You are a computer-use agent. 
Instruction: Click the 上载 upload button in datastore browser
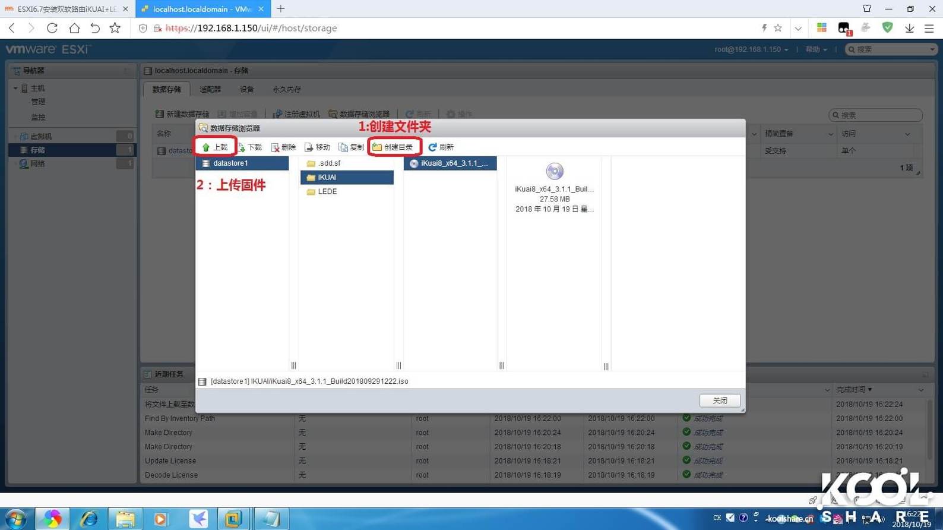point(215,147)
